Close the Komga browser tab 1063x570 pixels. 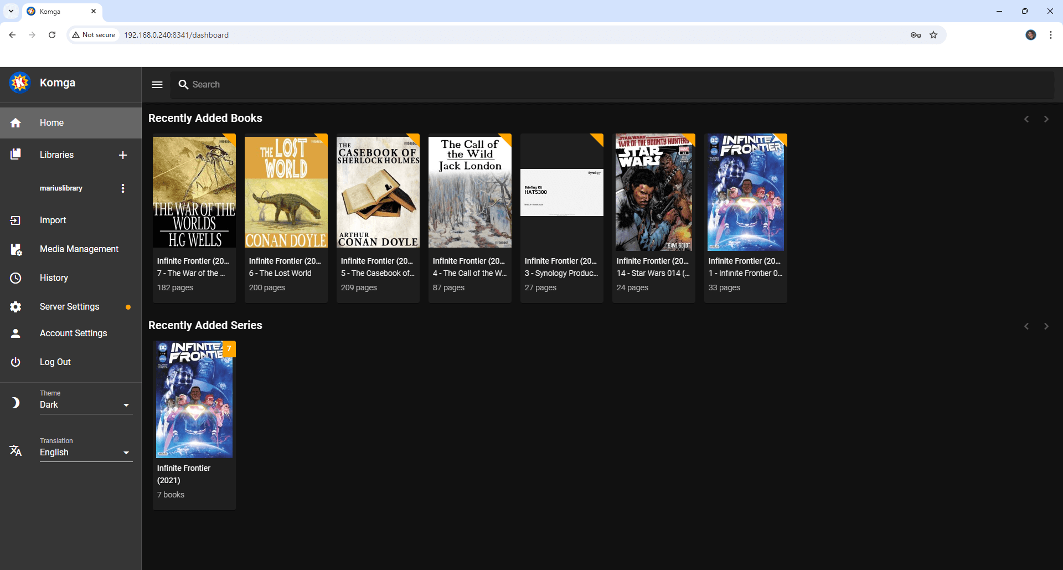point(94,11)
